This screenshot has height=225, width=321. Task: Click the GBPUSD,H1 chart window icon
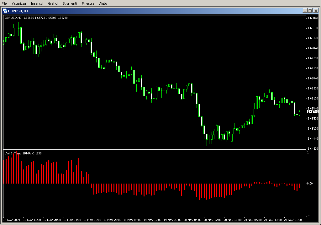5,11
